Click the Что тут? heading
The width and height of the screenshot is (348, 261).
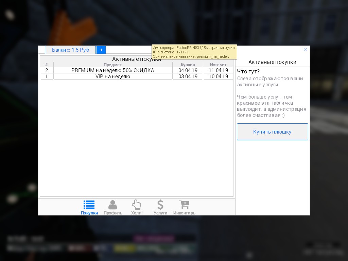[248, 71]
